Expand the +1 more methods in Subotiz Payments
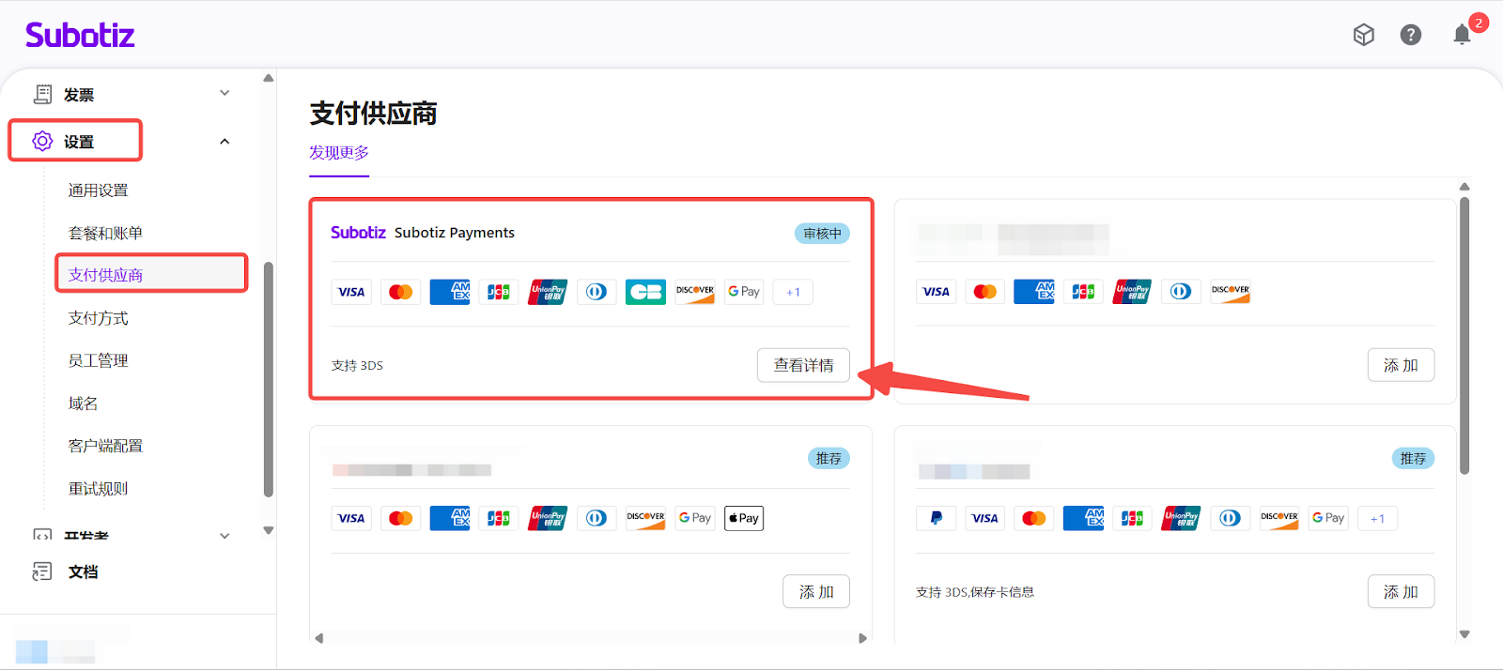This screenshot has width=1503, height=670. click(793, 292)
